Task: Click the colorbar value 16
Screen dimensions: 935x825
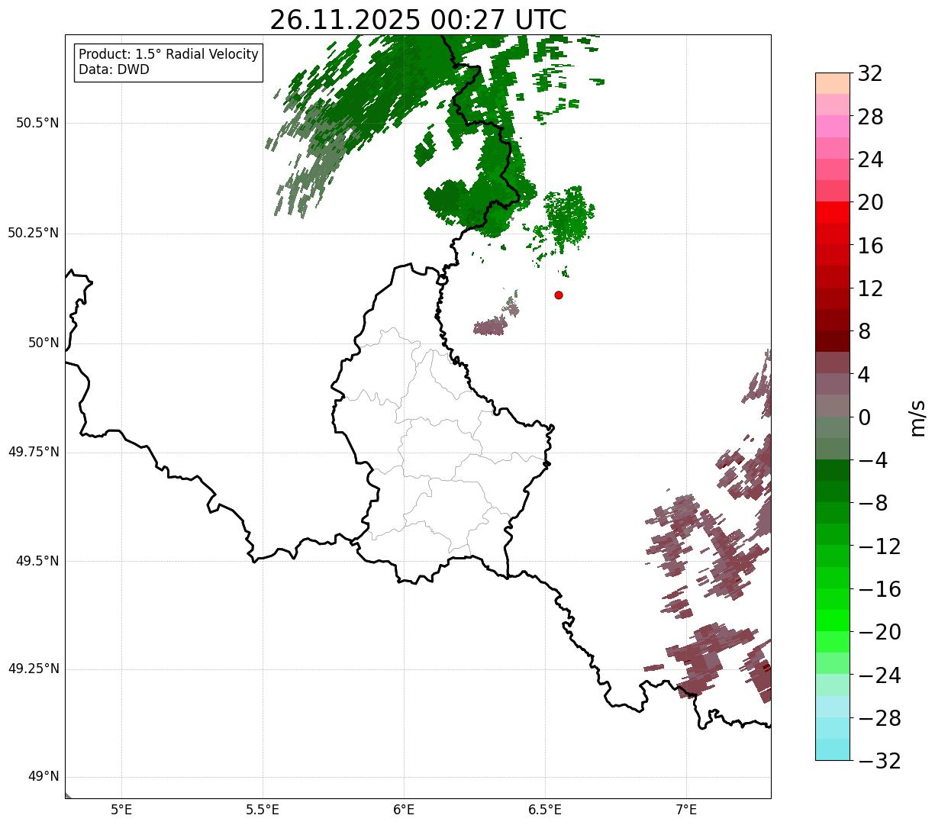Action: point(870,246)
